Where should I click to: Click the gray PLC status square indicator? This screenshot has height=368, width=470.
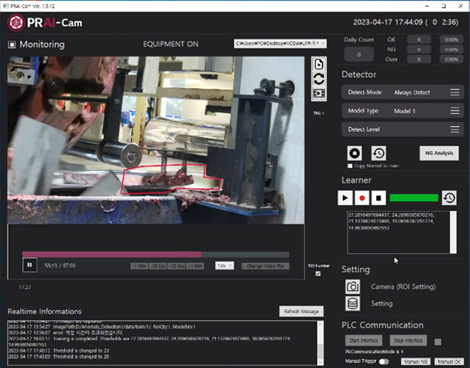pos(438,342)
